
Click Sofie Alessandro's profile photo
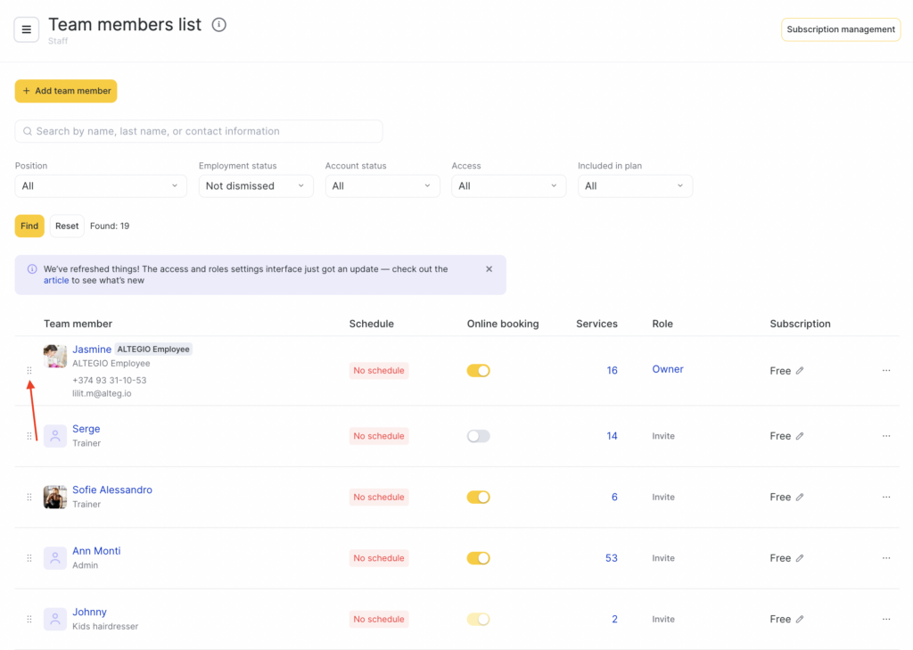tap(55, 497)
